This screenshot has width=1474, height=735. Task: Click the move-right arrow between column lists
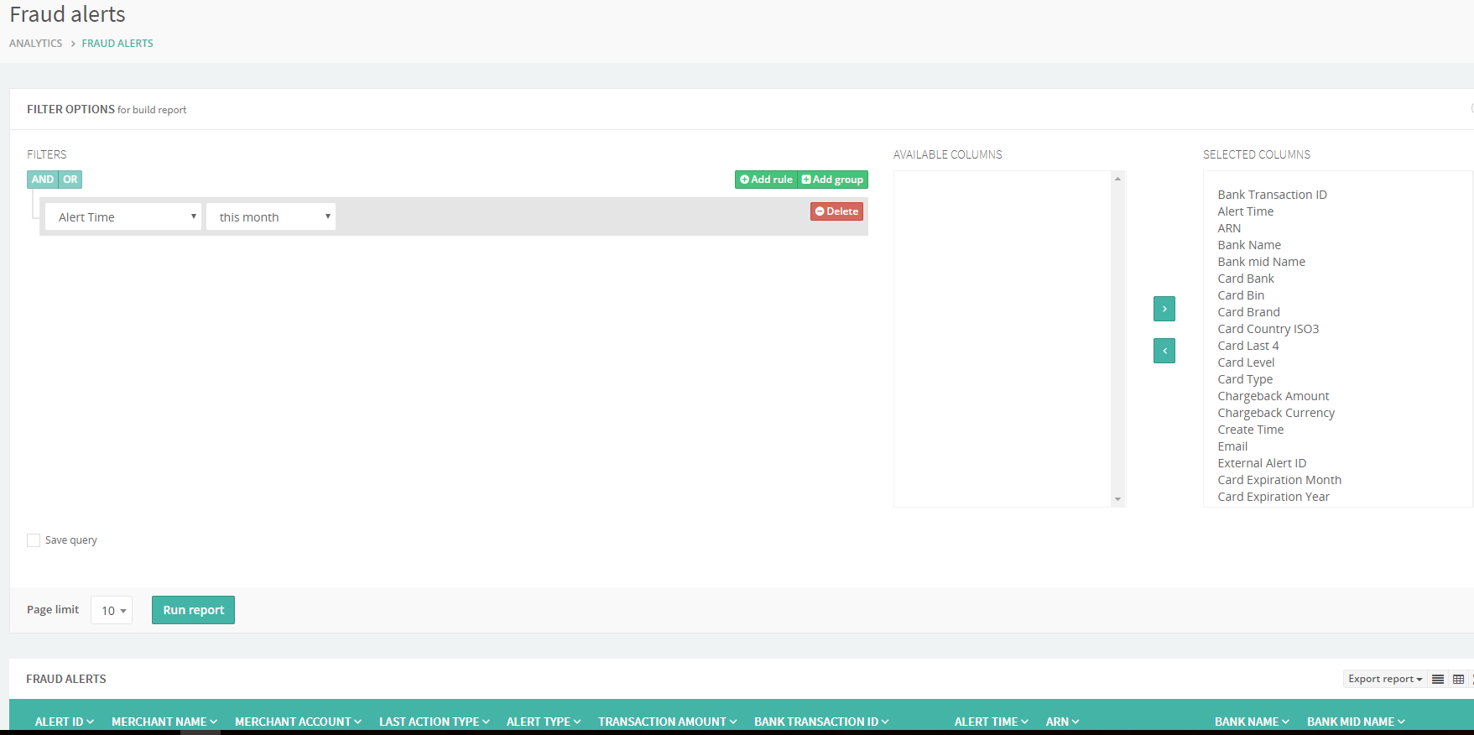[x=1164, y=309]
